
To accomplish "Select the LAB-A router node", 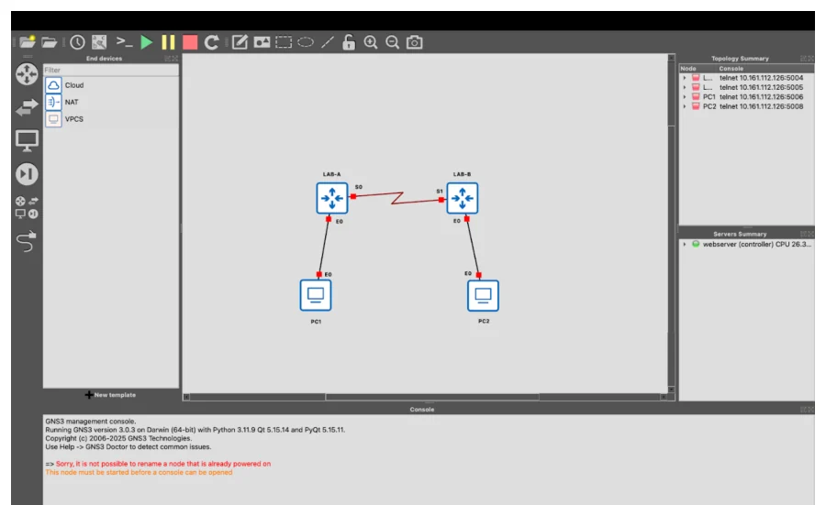I will (x=332, y=198).
